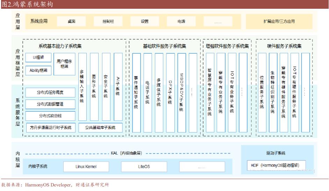
Task: Click the figure title 图2.鸿蒙系统架构
Action: (x=27, y=4)
